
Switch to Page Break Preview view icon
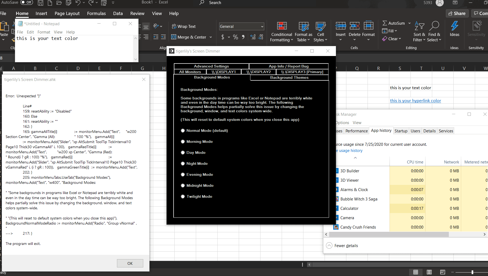[x=442, y=272]
